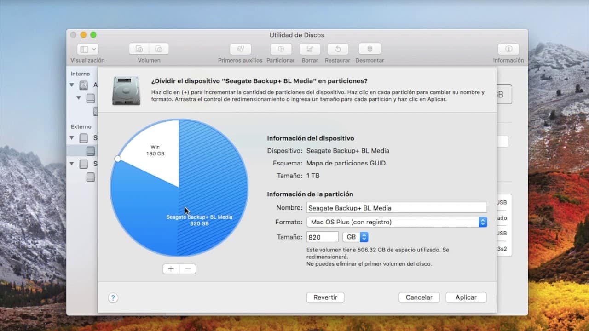Click the Revertir button
This screenshot has height=331, width=589.
(325, 297)
